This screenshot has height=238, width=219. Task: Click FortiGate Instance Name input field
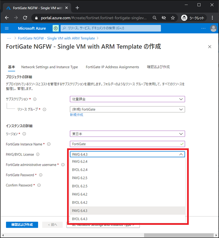pyautogui.click(x=127, y=144)
